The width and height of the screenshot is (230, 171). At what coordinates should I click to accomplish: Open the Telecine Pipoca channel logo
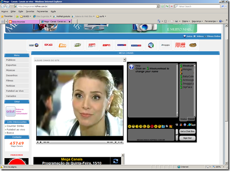point(180,45)
